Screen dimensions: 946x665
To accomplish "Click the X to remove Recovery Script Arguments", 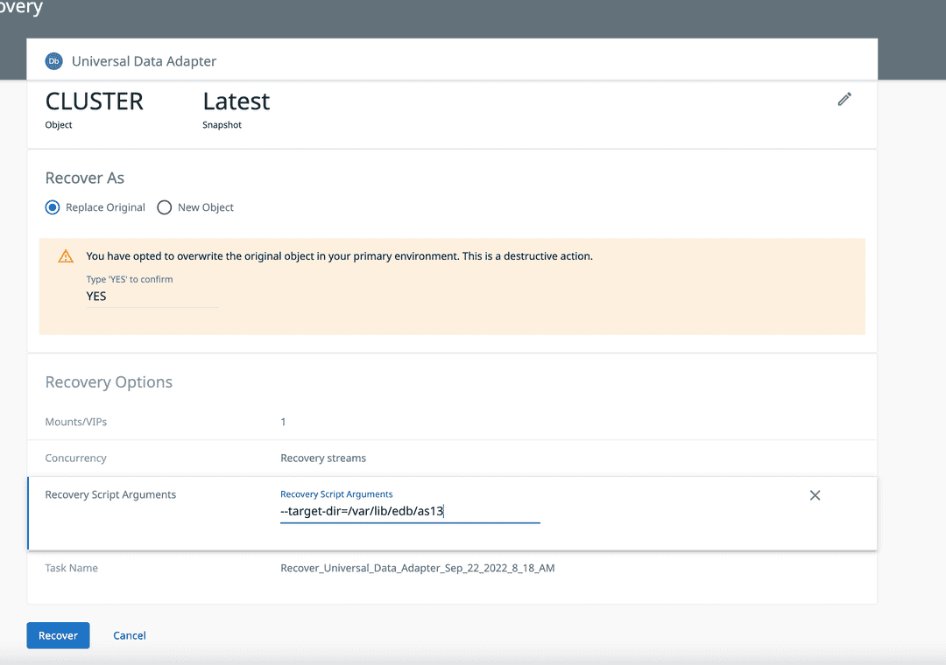I will [815, 494].
